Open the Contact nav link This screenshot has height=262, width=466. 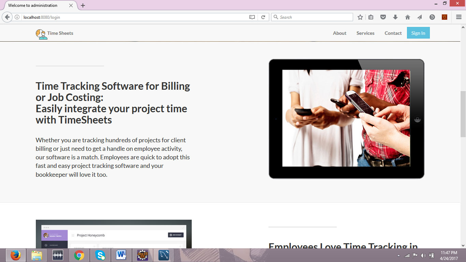point(393,33)
